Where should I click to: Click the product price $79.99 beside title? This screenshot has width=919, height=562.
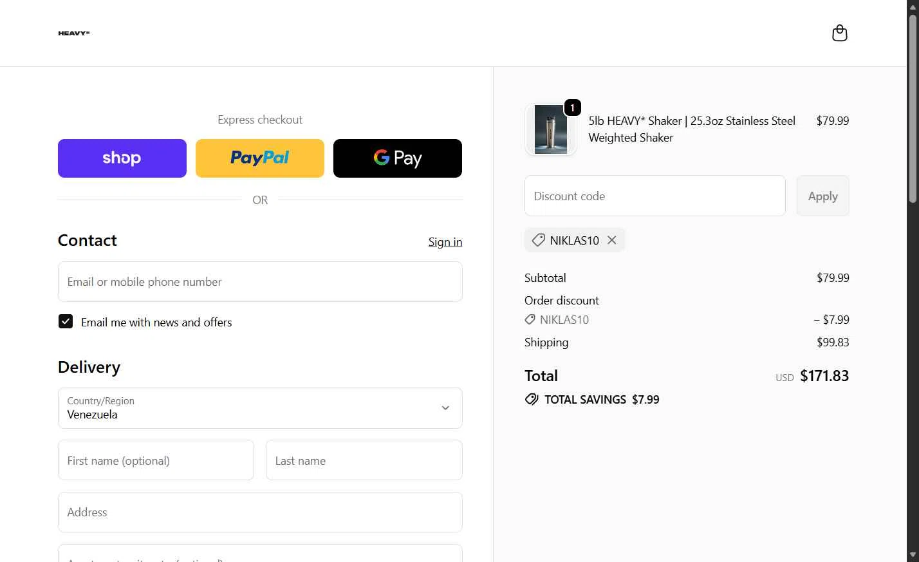(833, 121)
